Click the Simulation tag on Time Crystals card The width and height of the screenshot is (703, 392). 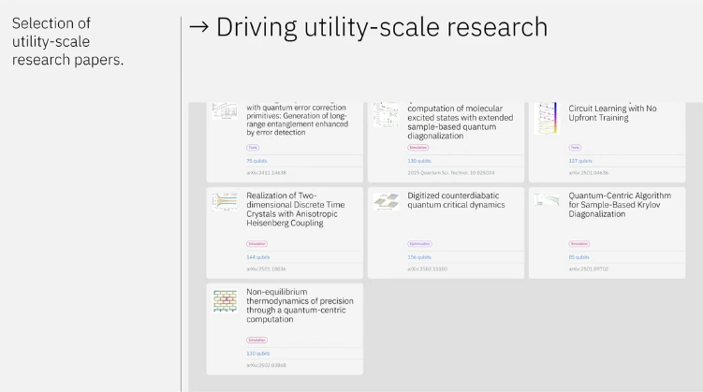pyautogui.click(x=256, y=244)
